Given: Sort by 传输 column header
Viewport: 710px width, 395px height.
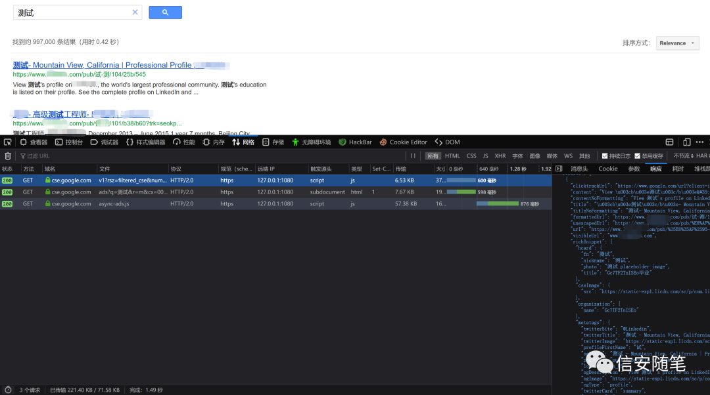Looking at the screenshot, I should tap(414, 169).
